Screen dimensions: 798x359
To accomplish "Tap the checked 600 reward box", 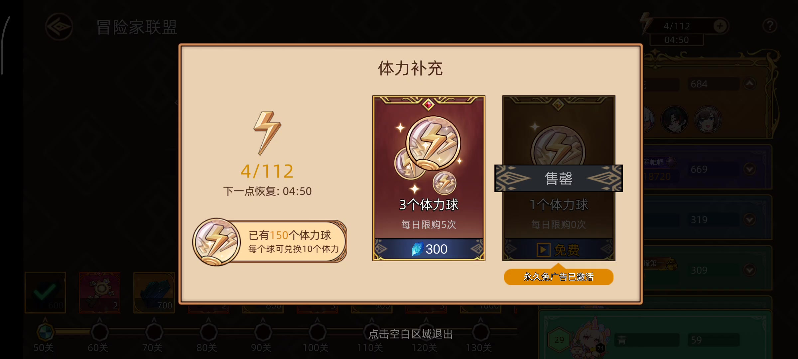I will point(45,293).
